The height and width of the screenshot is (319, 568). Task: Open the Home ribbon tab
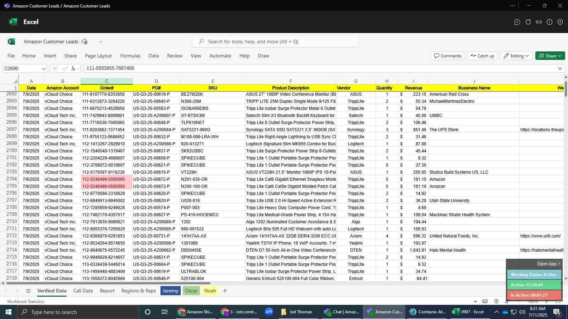coord(29,56)
